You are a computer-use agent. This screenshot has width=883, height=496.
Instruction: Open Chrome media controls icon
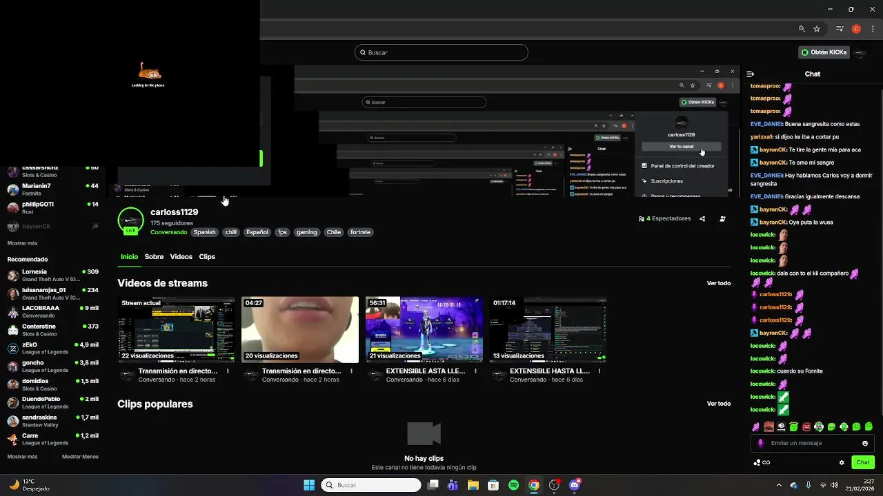840,29
